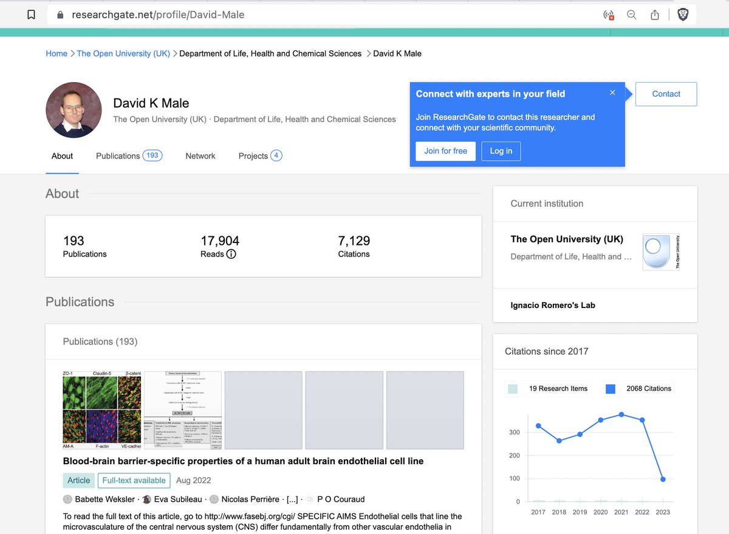Image resolution: width=729 pixels, height=534 pixels.
Task: Click David K Male breadcrumb text
Action: click(397, 53)
